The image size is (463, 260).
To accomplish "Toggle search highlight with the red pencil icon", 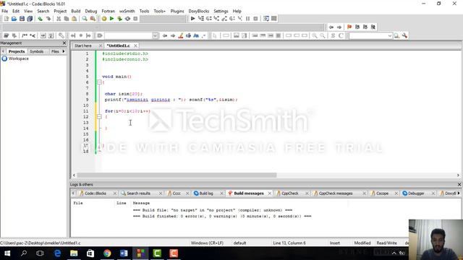I will tap(181, 35).
